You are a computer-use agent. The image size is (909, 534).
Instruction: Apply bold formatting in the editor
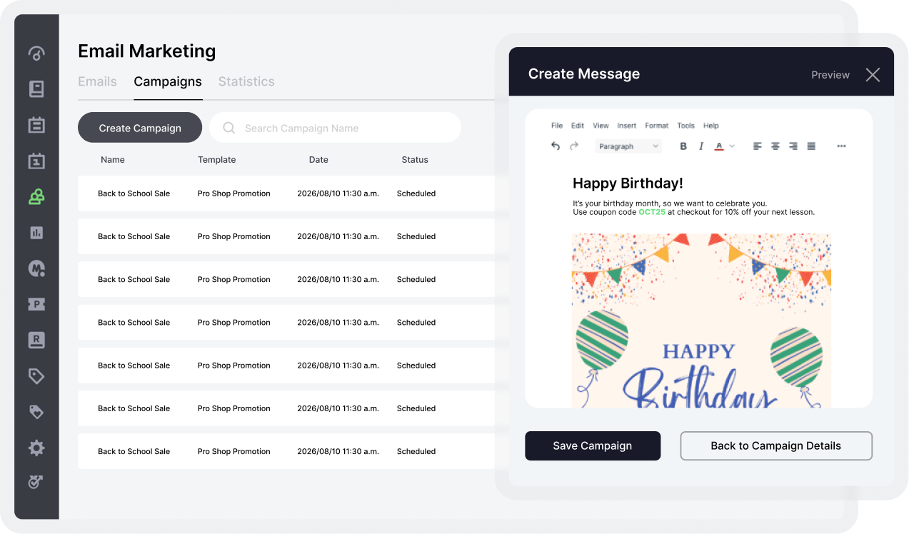pos(683,146)
